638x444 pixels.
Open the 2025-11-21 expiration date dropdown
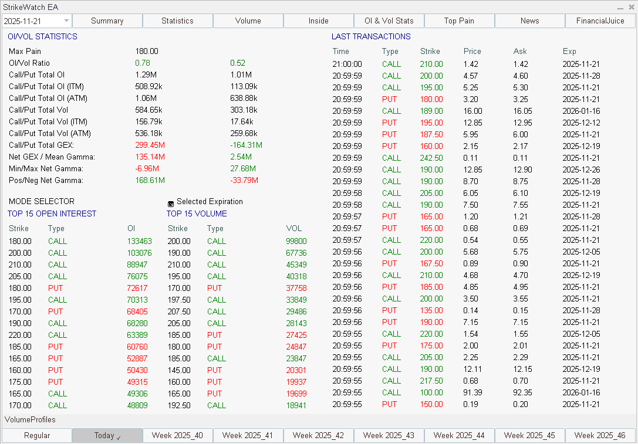(x=66, y=21)
